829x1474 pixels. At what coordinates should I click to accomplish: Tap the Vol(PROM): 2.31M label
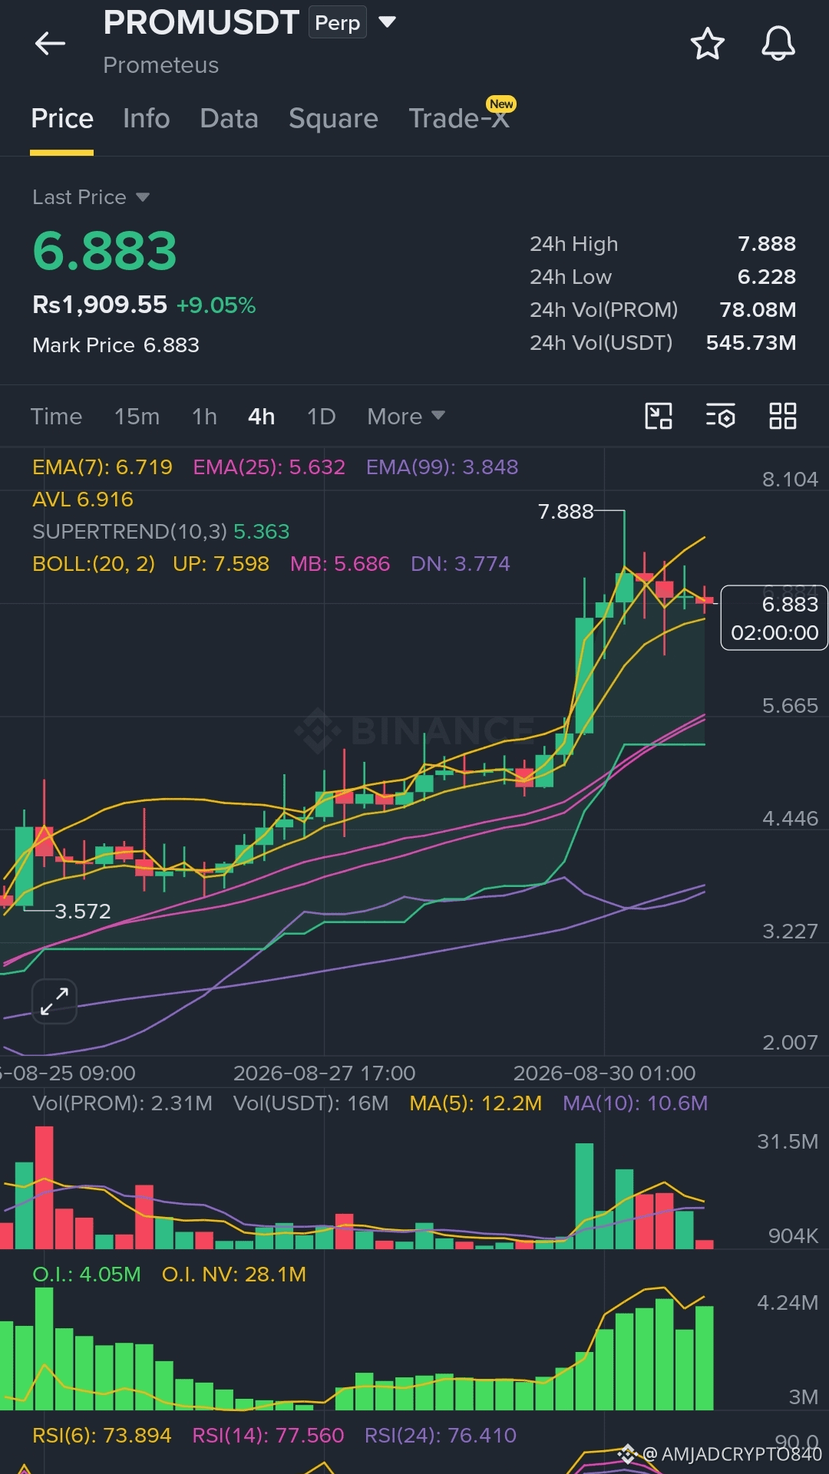(122, 1103)
